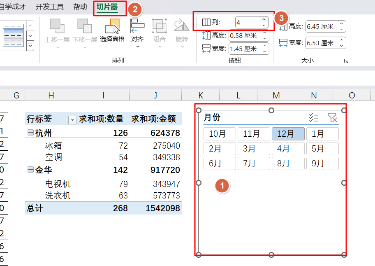Decrease the 列 columns count
375x266 pixels.
click(264, 25)
